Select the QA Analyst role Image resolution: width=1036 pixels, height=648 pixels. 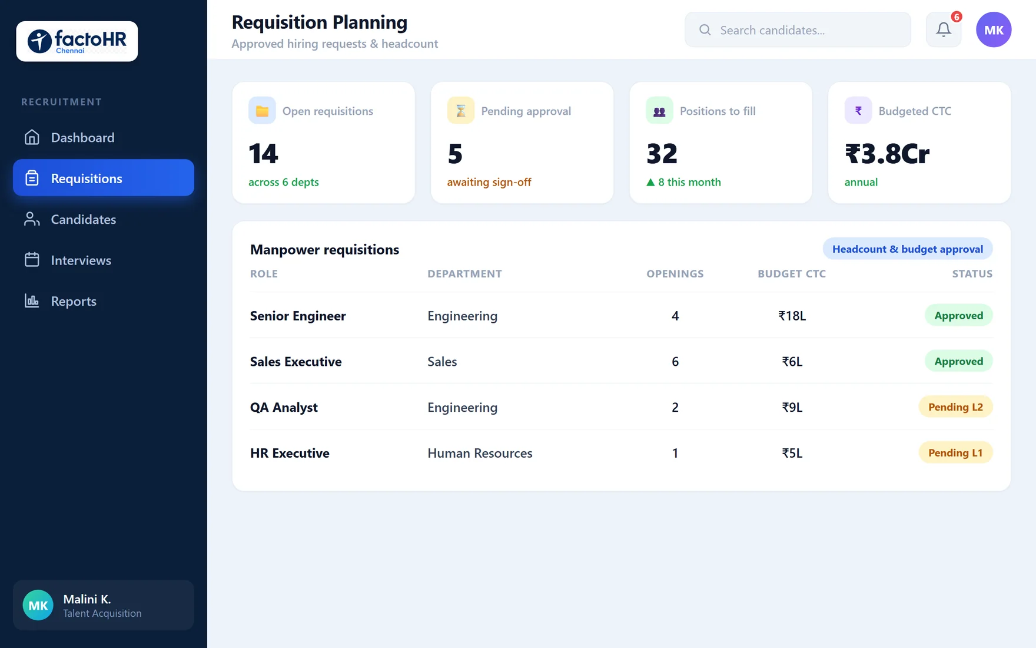284,408
